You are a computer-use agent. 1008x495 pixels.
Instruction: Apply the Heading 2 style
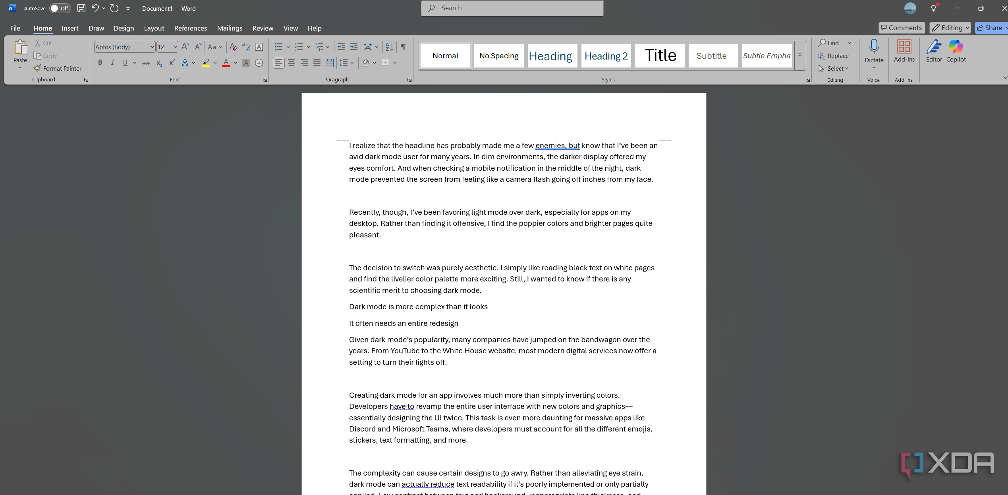tap(606, 56)
